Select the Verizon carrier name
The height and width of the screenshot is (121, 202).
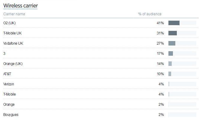click(9, 84)
